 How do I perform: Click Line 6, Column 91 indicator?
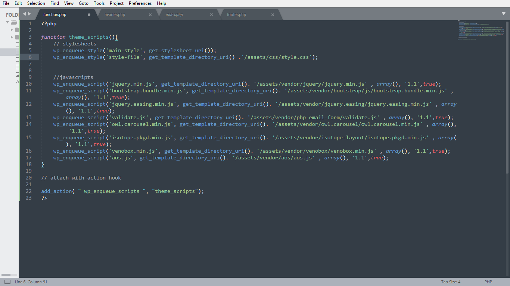coord(31,282)
